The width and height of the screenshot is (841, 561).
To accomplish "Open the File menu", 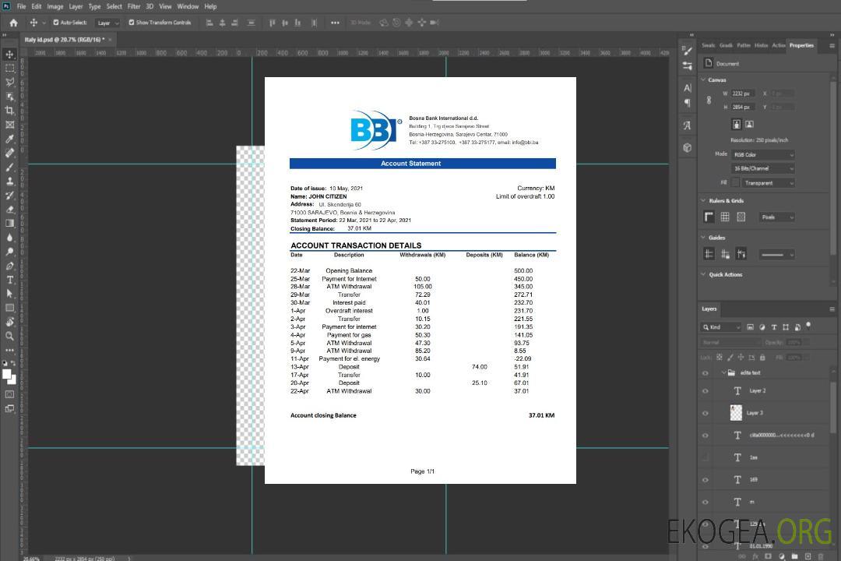I will click(x=22, y=6).
